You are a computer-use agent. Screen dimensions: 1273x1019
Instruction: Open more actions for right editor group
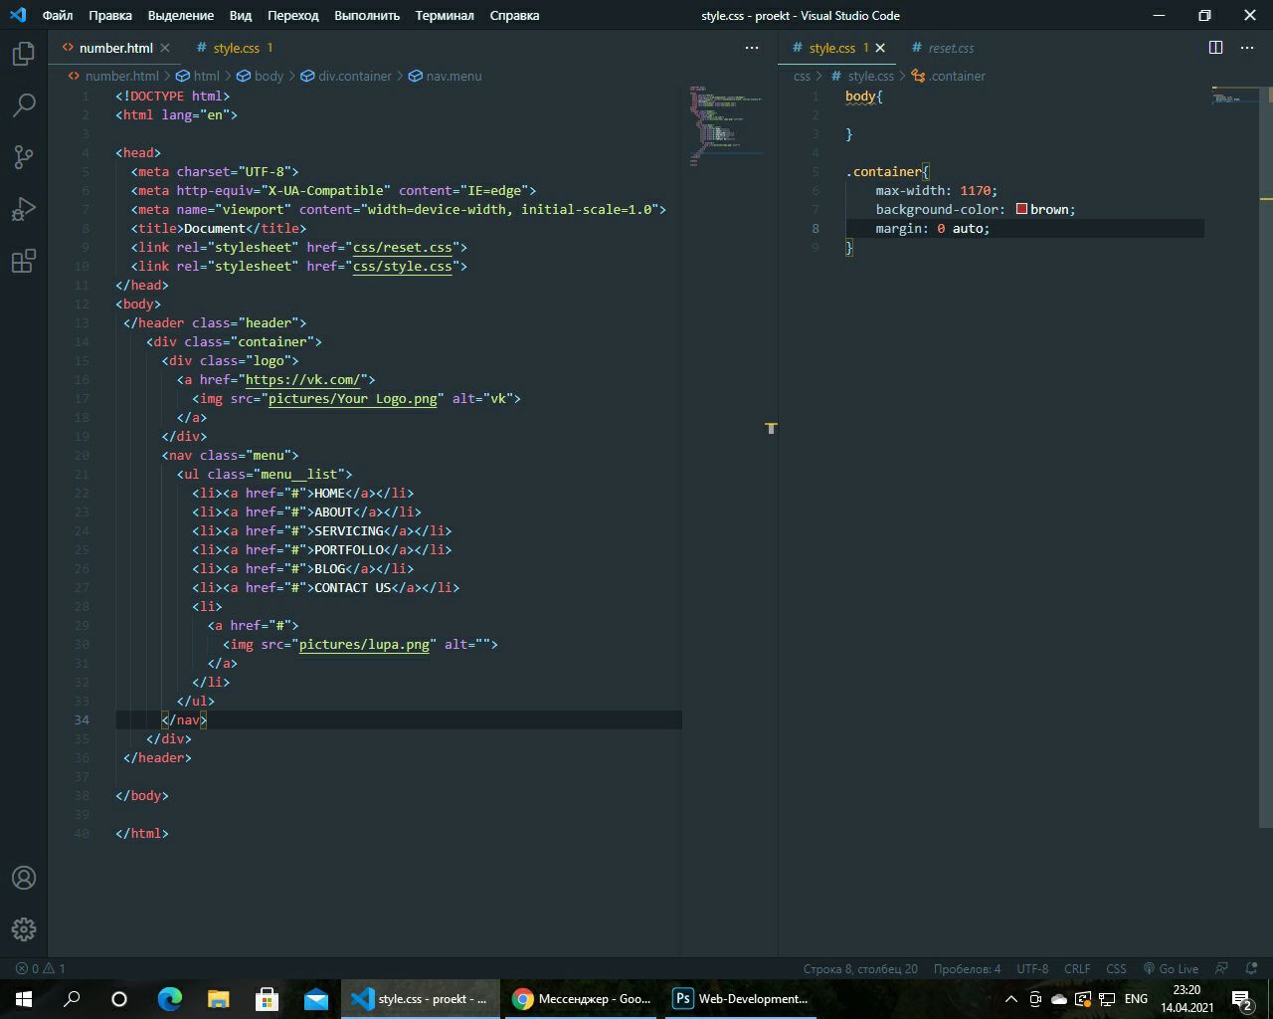click(x=1247, y=48)
